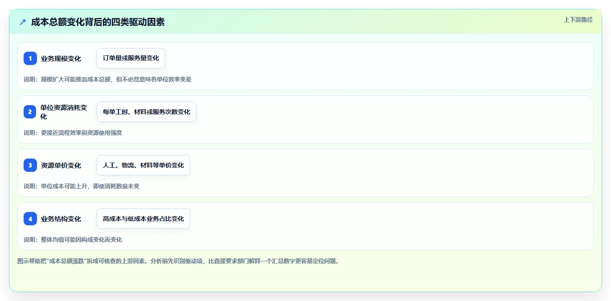Click the note 整体均值可能因构成变化而变化
This screenshot has height=301, width=611.
(x=73, y=240)
